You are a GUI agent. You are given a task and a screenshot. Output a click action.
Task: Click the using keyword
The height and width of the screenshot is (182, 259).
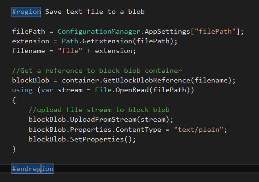coord(22,90)
